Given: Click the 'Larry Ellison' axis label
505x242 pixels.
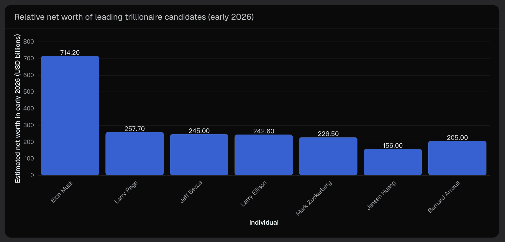Looking at the screenshot, I should tap(254, 193).
